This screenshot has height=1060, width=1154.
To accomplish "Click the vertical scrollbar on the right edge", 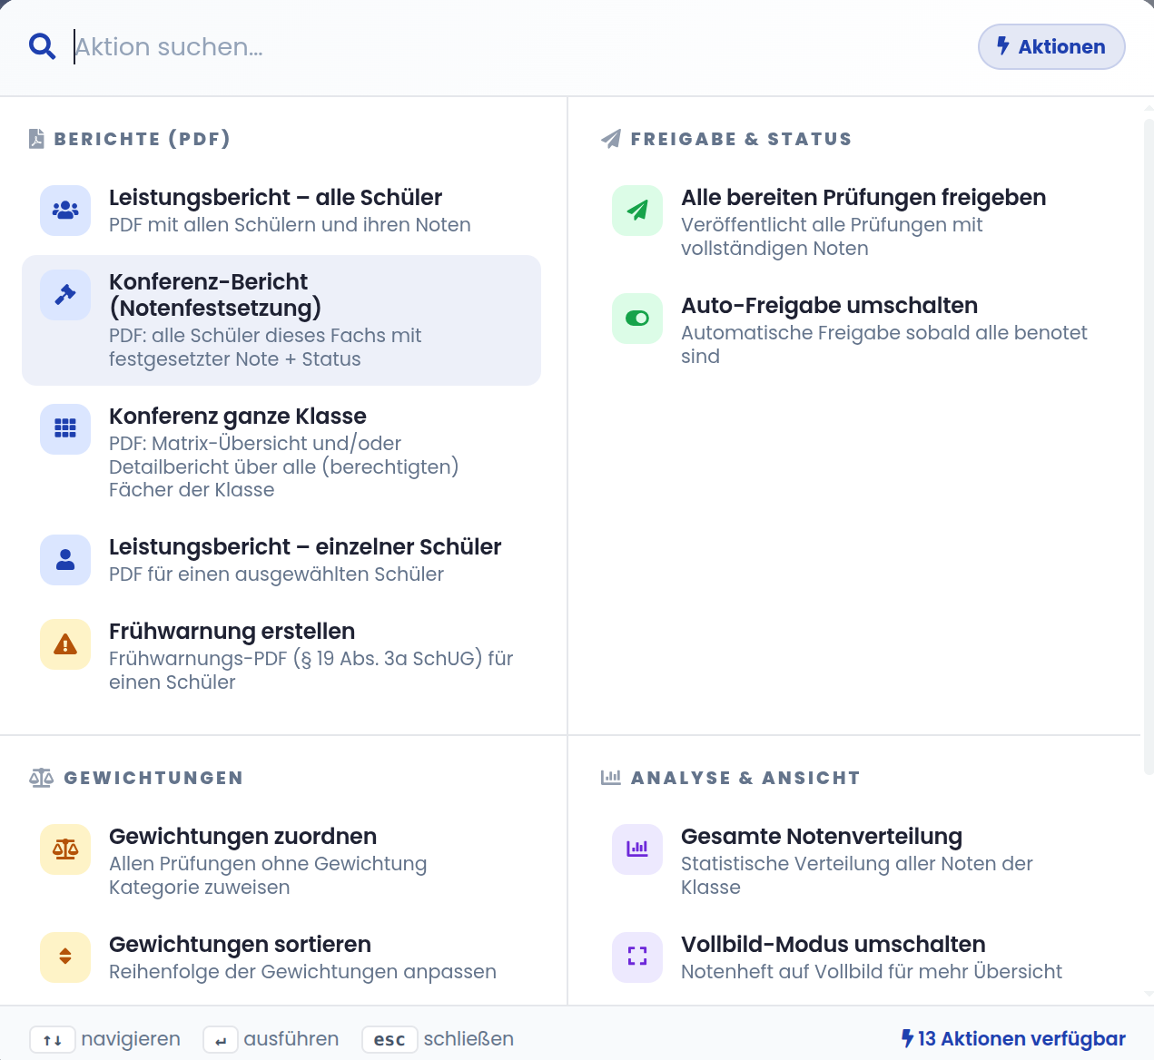I will [x=1149, y=445].
